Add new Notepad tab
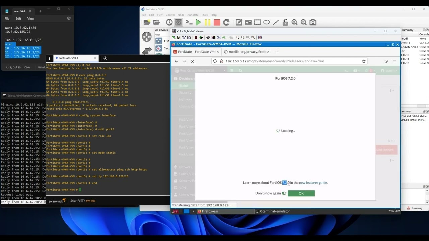 point(40,11)
